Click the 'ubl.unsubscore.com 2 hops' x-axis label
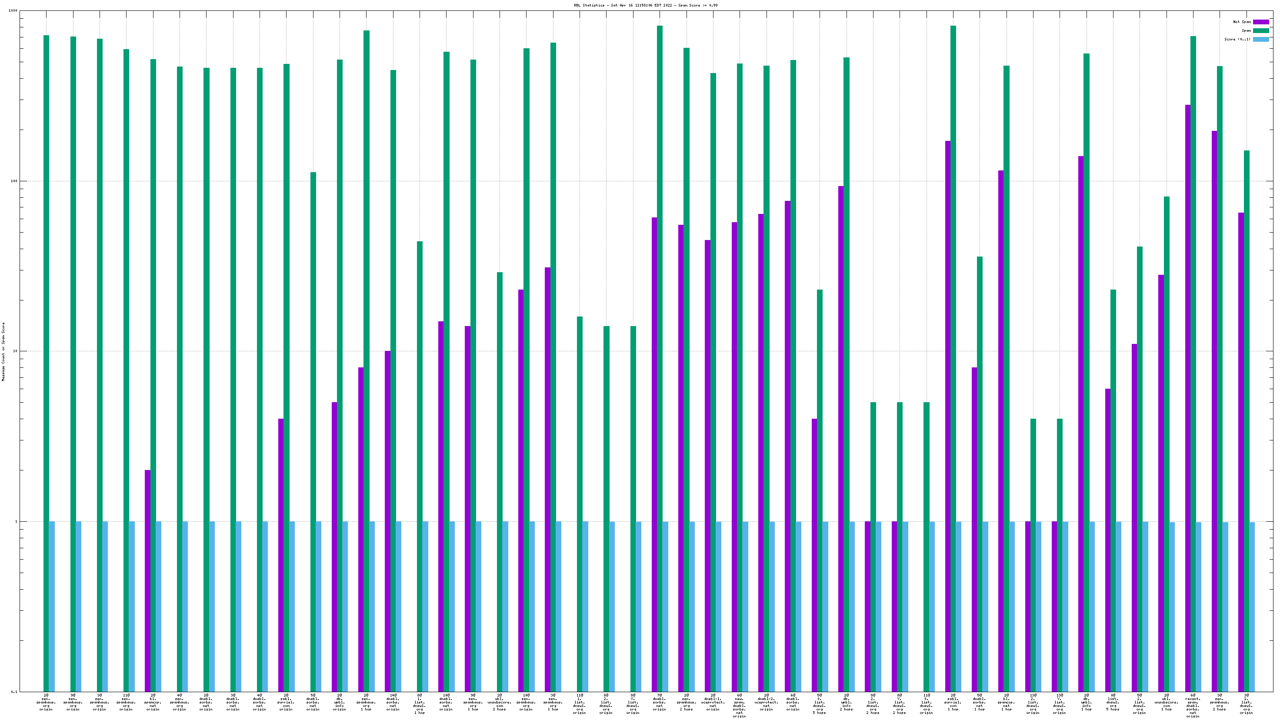 tap(500, 703)
